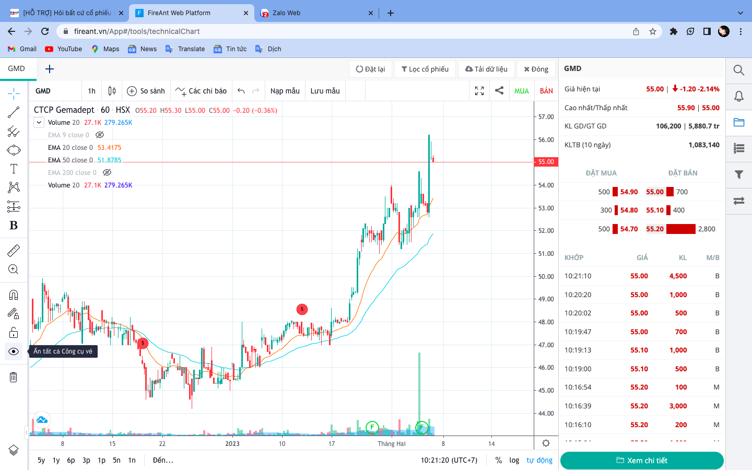
Task: Click the cloud icon on the chart
Action: tap(42, 420)
